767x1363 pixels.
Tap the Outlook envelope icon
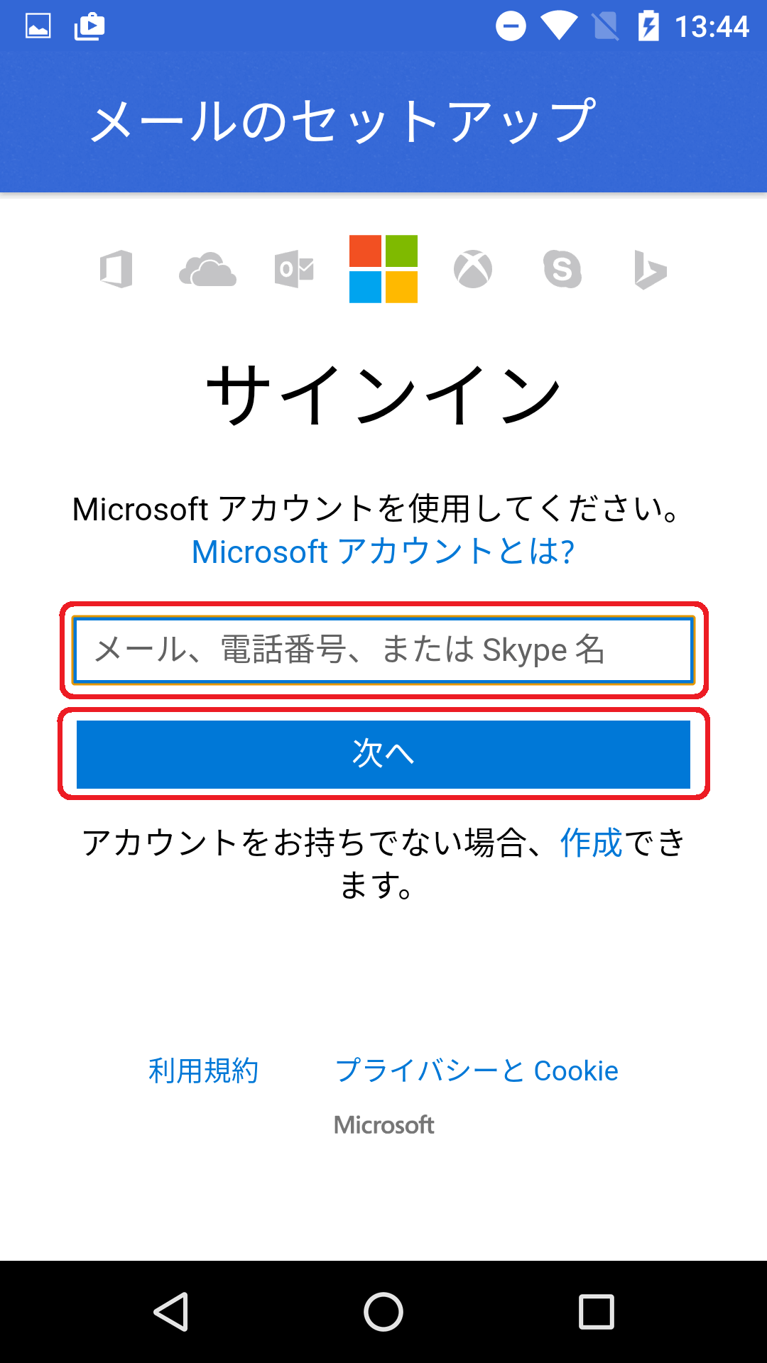point(295,270)
